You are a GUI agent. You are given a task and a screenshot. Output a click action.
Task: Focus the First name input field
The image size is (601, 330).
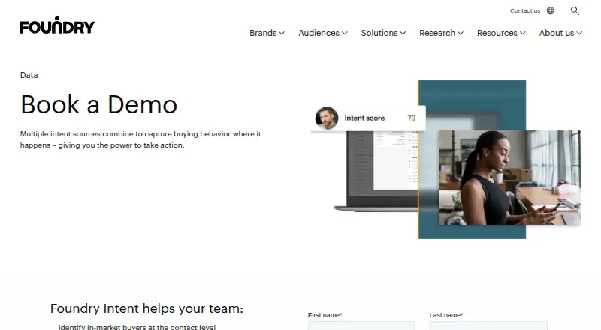(x=361, y=325)
